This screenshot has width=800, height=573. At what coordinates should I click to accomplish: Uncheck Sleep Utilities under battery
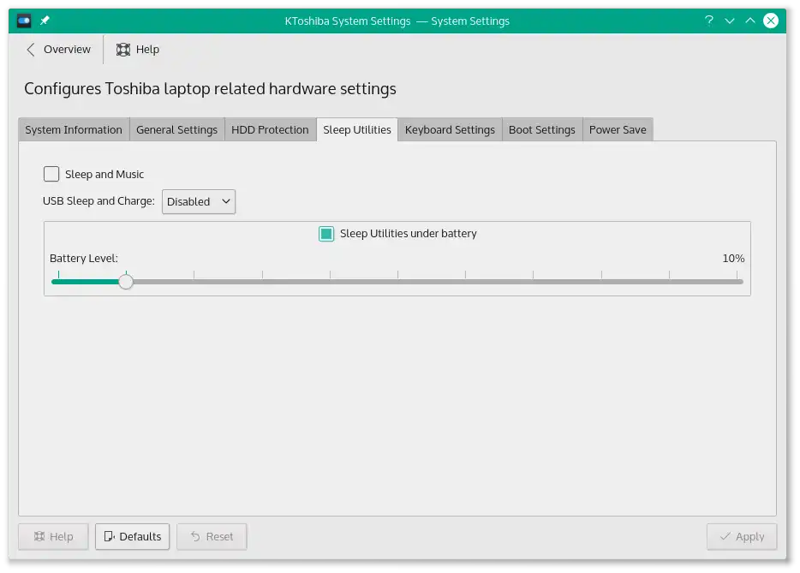click(326, 234)
